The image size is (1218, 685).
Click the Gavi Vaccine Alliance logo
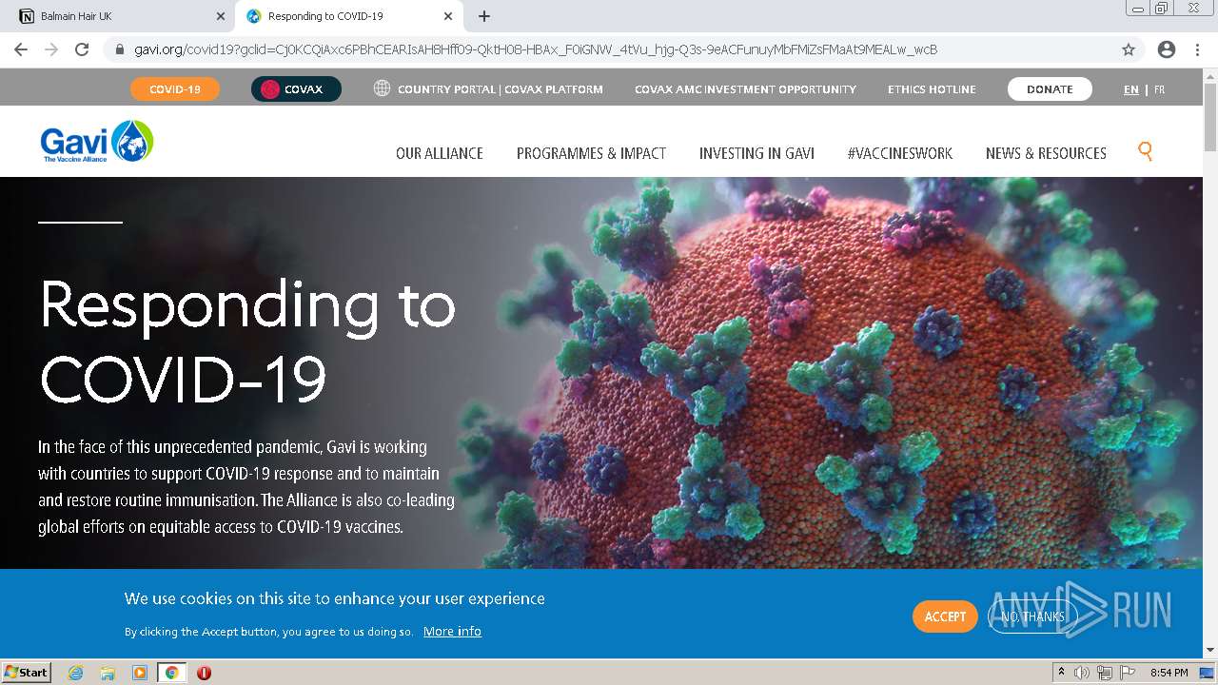97,141
